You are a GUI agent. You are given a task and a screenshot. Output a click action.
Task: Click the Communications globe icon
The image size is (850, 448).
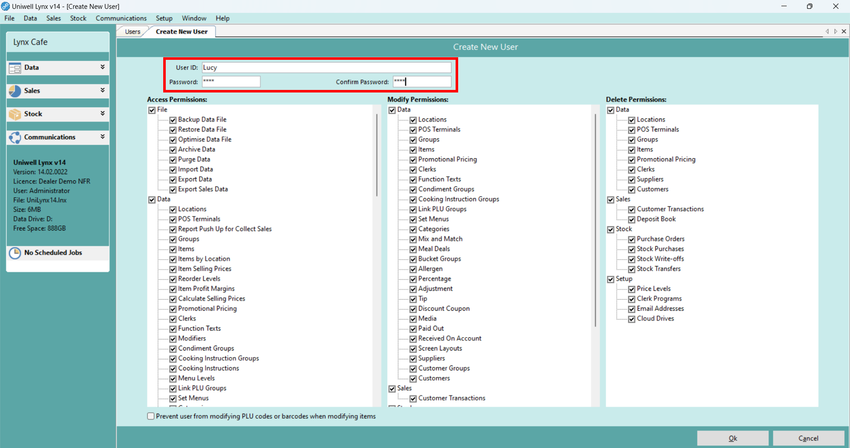[x=15, y=137]
